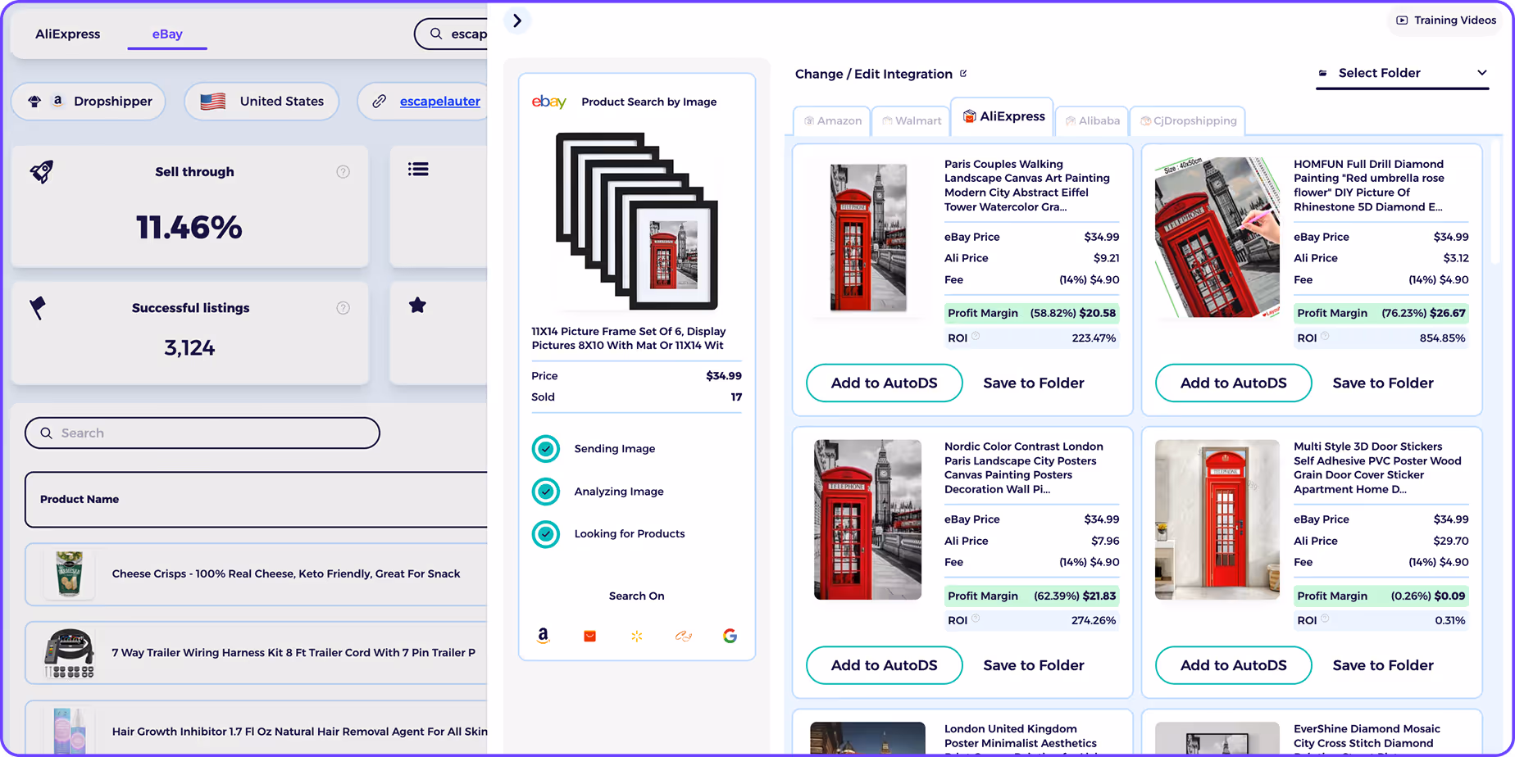This screenshot has width=1515, height=757.
Task: Click the ROI info icon for Paris Couples product
Action: coord(976,336)
